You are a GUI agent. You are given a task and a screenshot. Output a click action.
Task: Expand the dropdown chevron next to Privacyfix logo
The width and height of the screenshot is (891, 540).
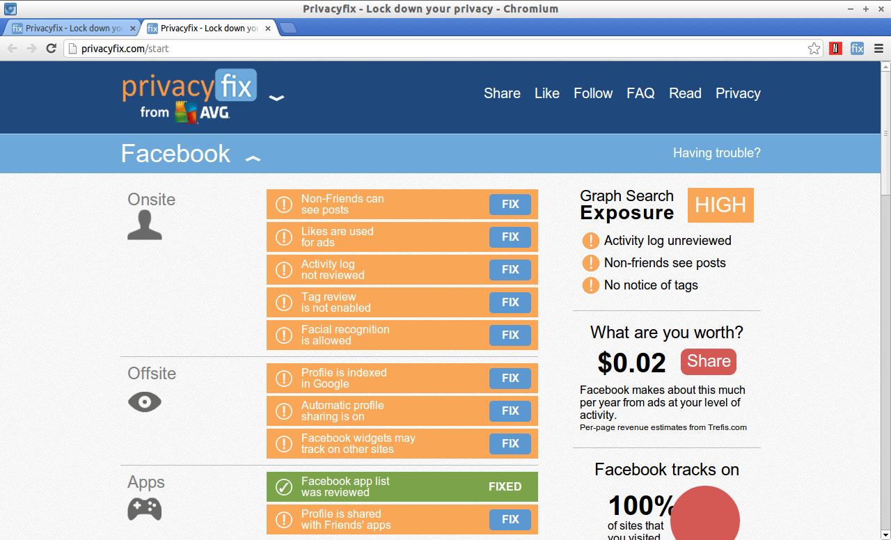coord(276,97)
